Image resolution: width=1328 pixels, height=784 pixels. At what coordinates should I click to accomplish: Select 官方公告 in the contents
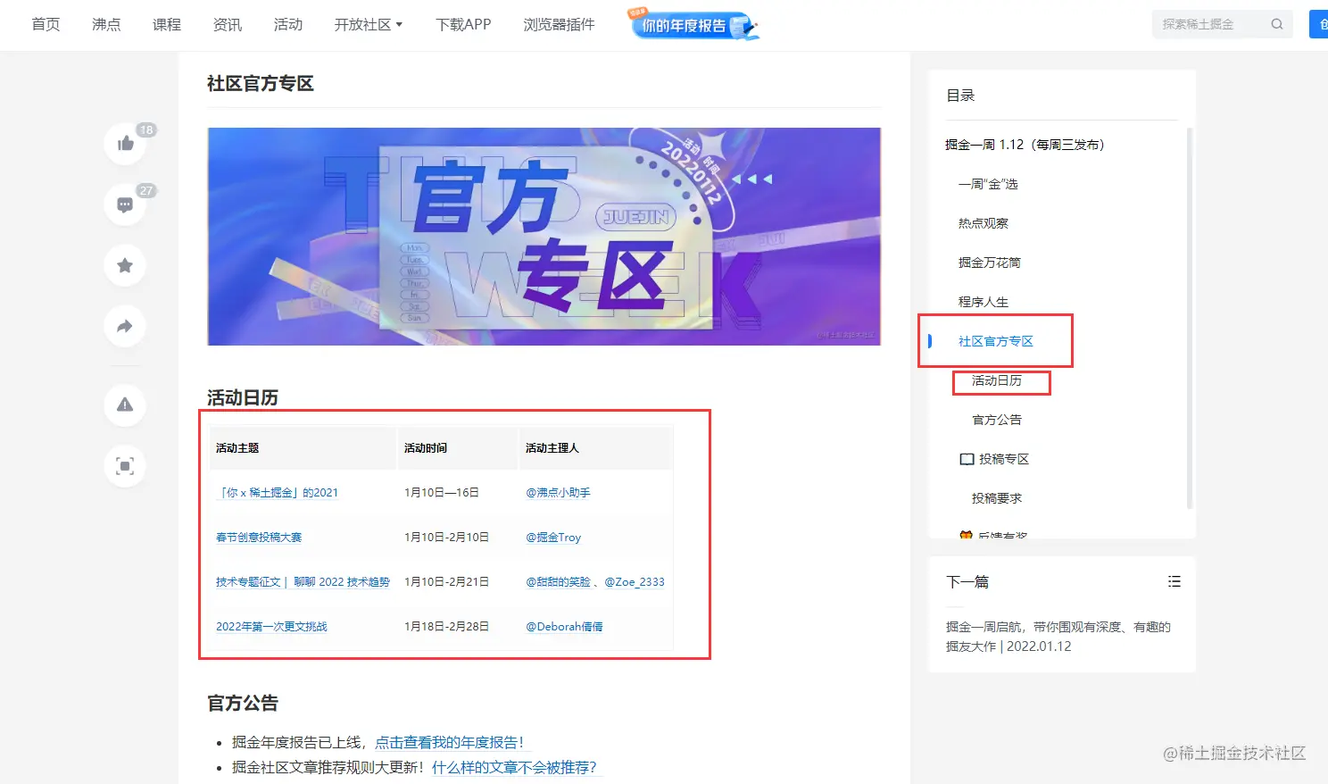pos(997,420)
